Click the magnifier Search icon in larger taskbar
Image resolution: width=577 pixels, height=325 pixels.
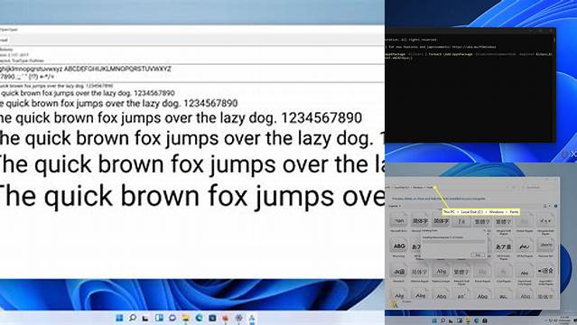[132, 318]
